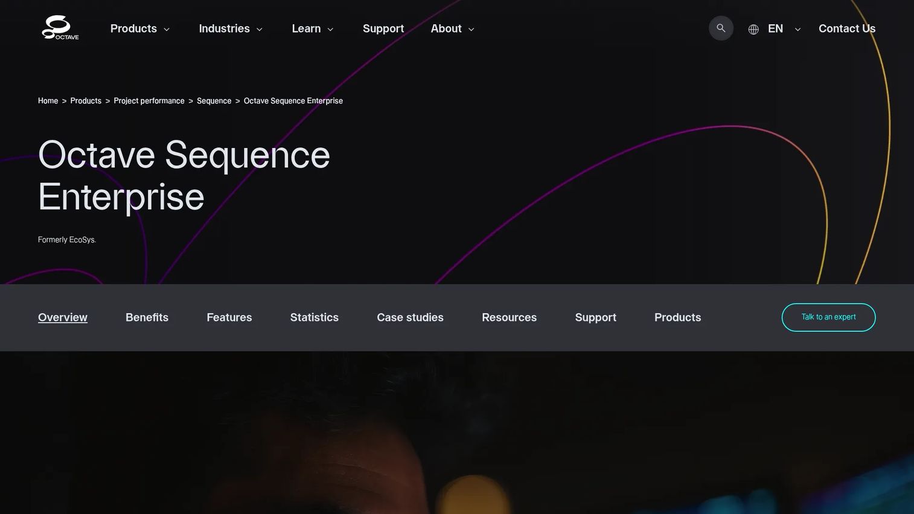Select Support in the section tab bar
The image size is (914, 514).
point(596,318)
